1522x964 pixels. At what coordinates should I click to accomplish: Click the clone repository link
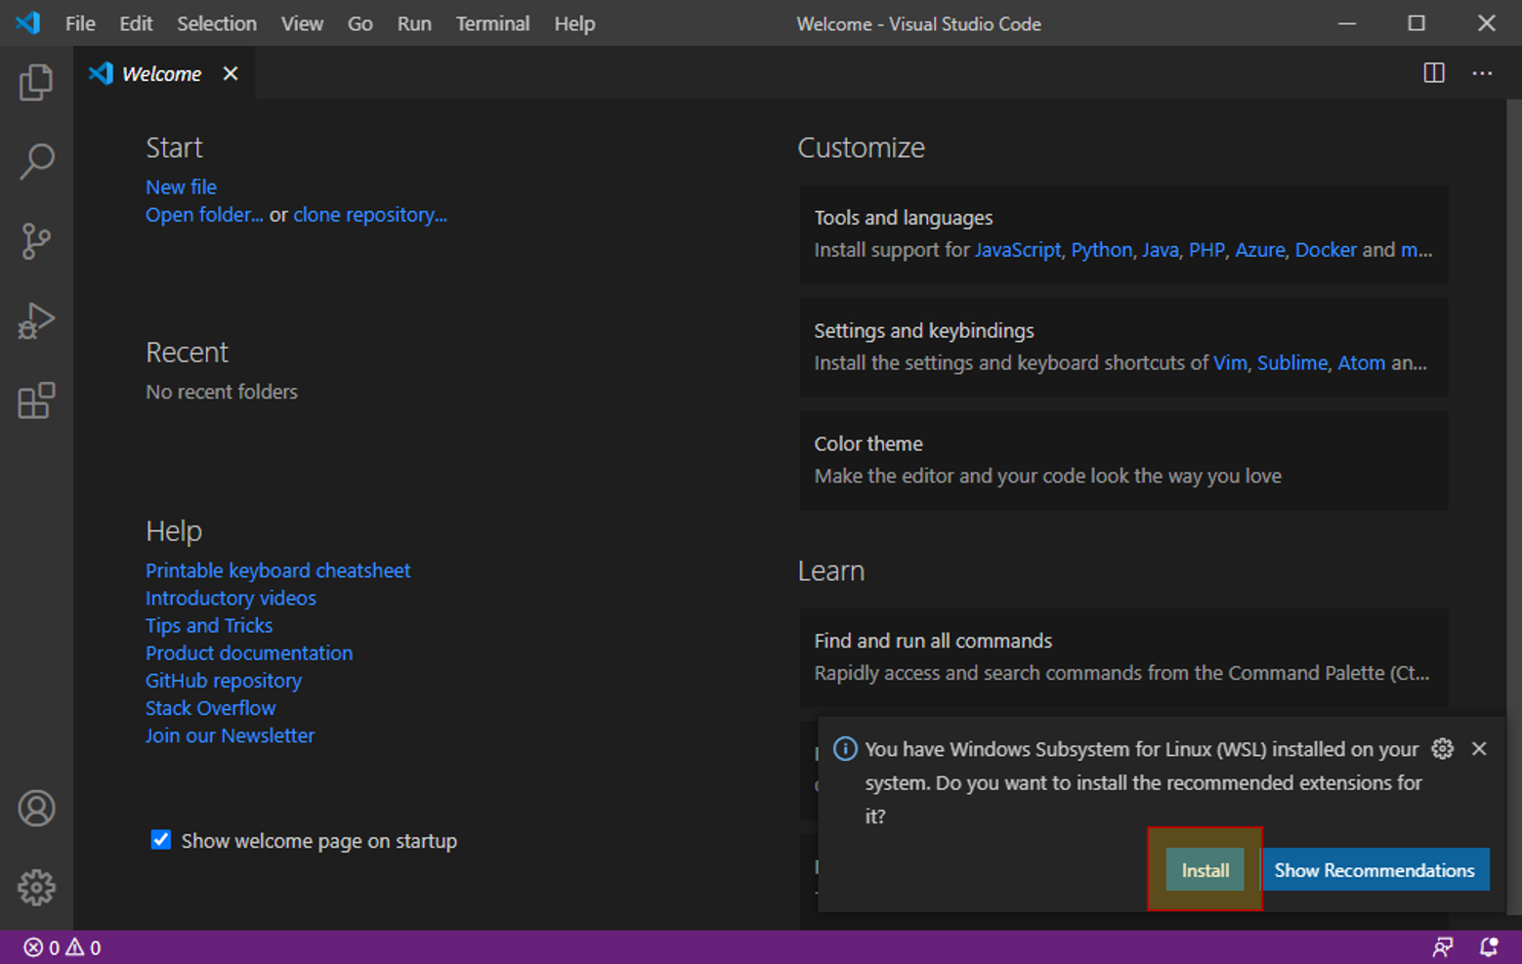pyautogui.click(x=370, y=215)
